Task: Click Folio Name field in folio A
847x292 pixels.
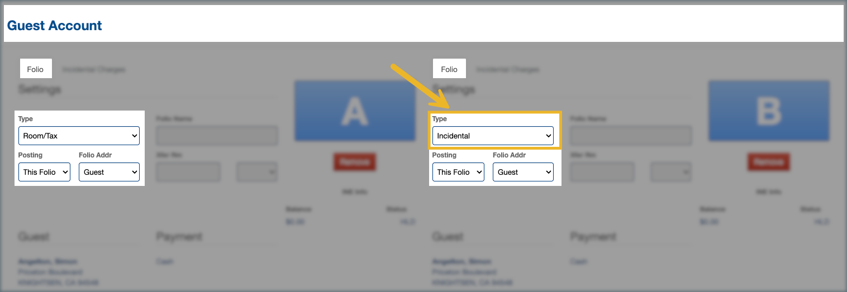Action: click(217, 136)
